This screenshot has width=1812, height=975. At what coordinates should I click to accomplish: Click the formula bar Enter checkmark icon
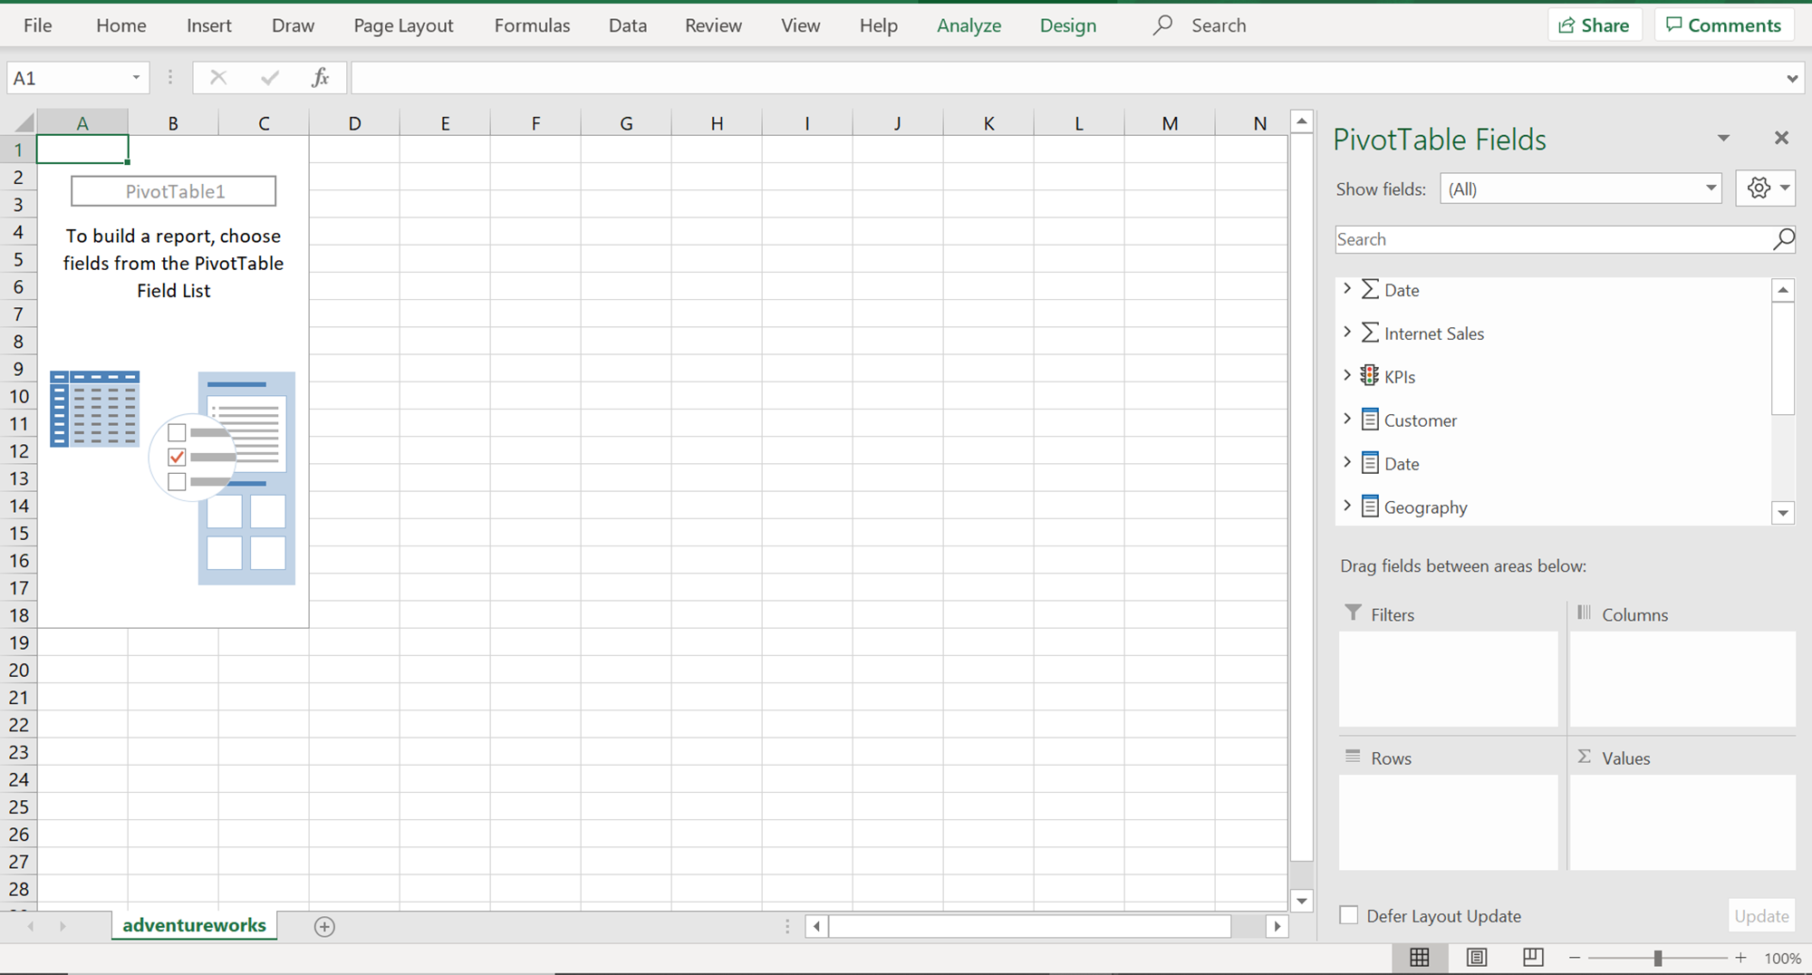coord(269,78)
